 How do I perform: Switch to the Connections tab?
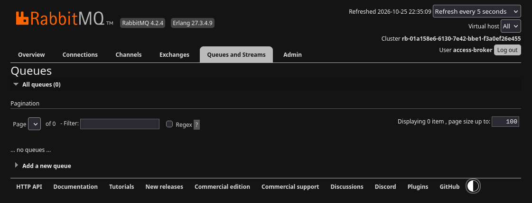point(80,54)
